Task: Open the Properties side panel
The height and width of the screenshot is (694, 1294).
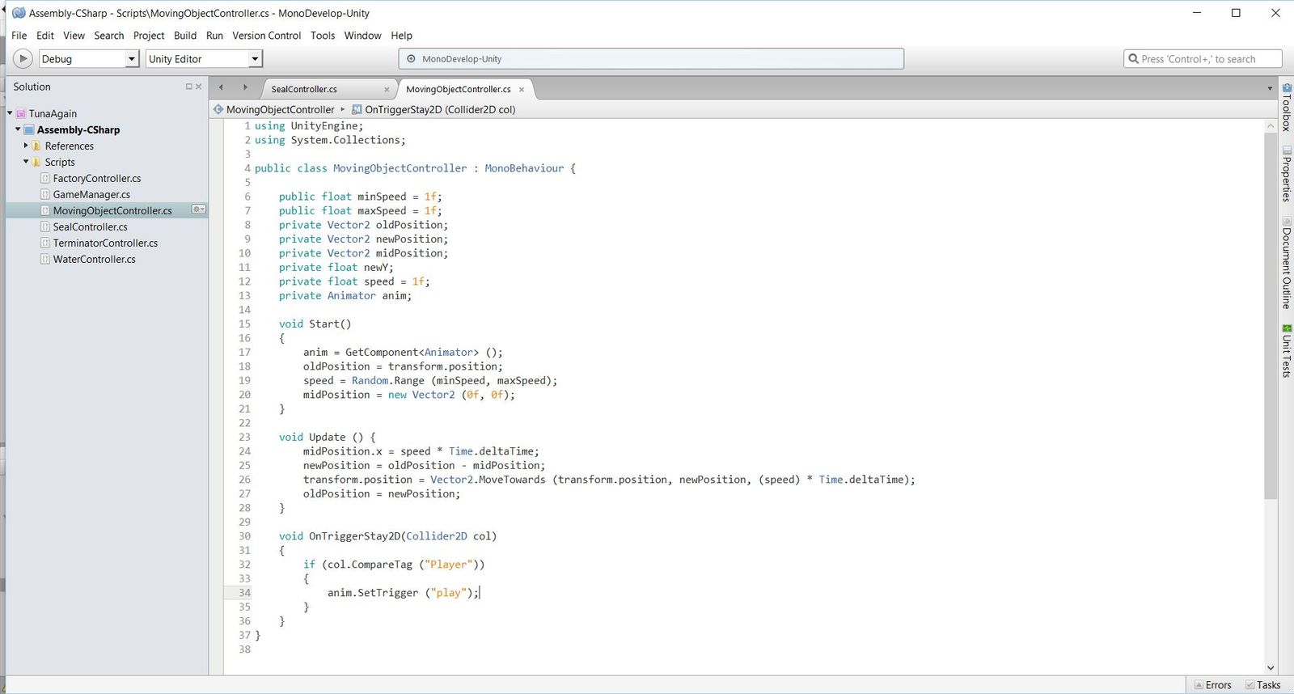Action: 1287,174
